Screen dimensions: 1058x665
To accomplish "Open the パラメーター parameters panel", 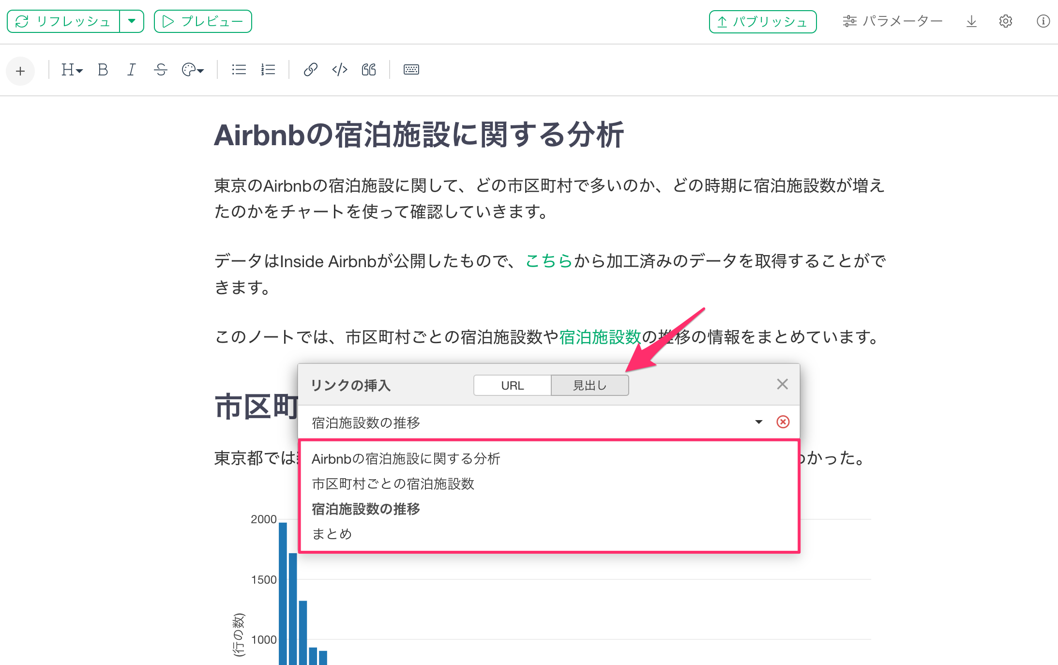I will [x=892, y=21].
